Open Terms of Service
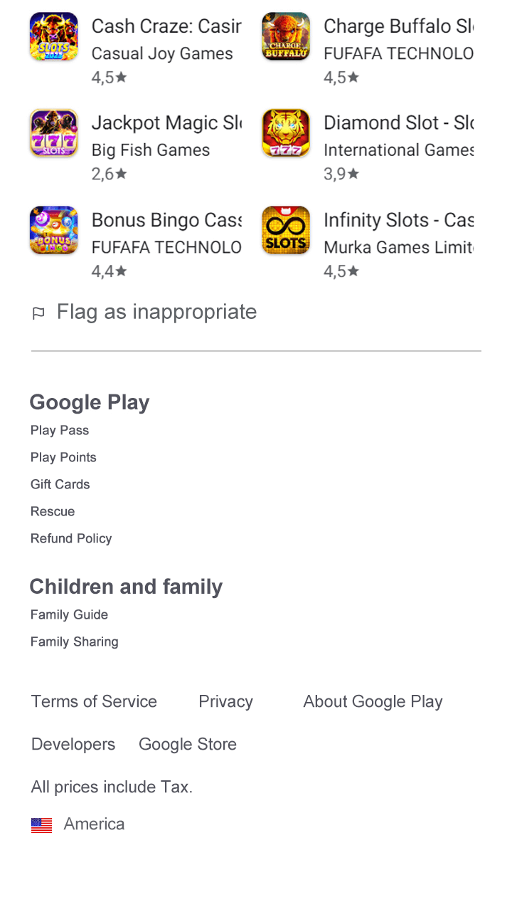The height and width of the screenshot is (917, 512). [x=94, y=701]
